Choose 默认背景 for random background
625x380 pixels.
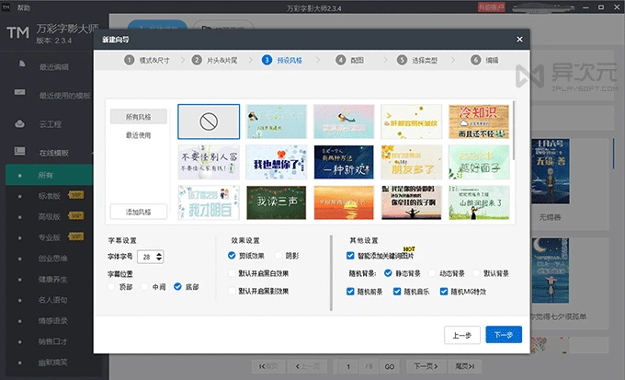(476, 273)
